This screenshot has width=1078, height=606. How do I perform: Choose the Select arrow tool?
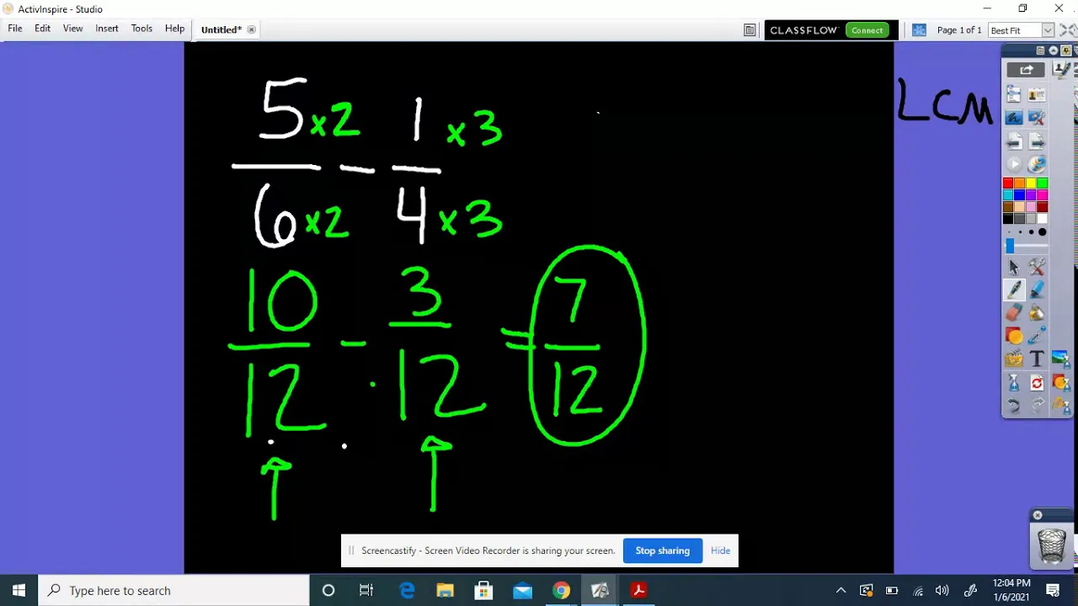tap(1014, 267)
